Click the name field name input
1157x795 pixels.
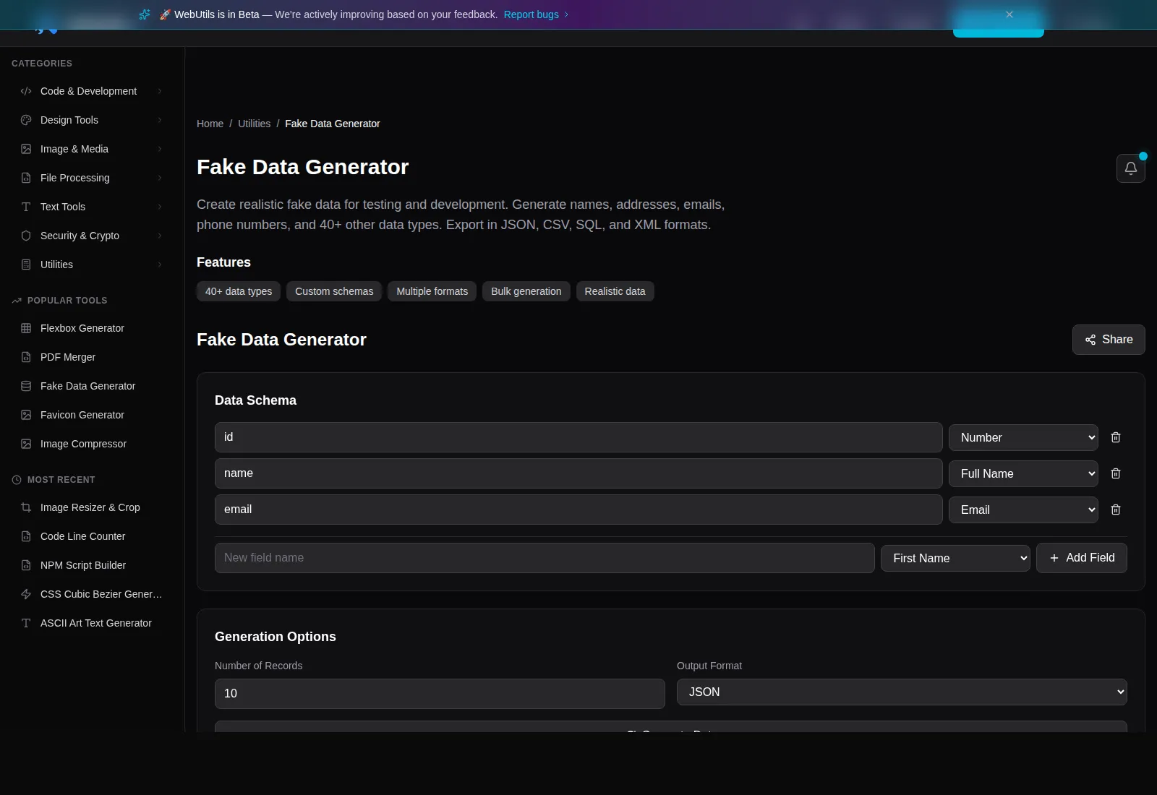click(x=578, y=473)
